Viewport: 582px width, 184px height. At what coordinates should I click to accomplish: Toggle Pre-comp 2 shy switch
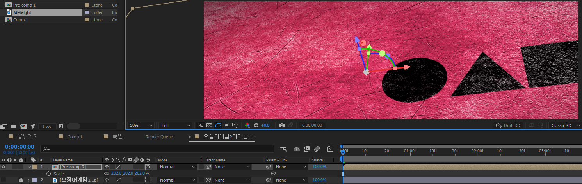coord(107,167)
